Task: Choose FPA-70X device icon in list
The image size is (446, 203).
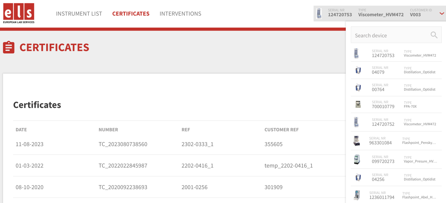Action: tap(358, 104)
